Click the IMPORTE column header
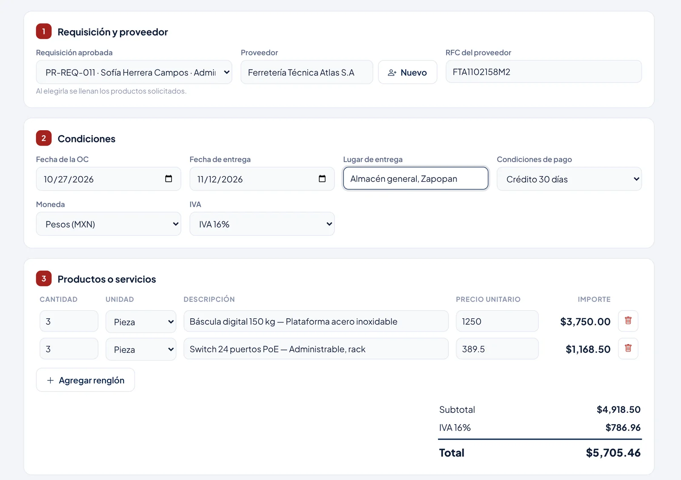The height and width of the screenshot is (480, 681). pyautogui.click(x=594, y=299)
